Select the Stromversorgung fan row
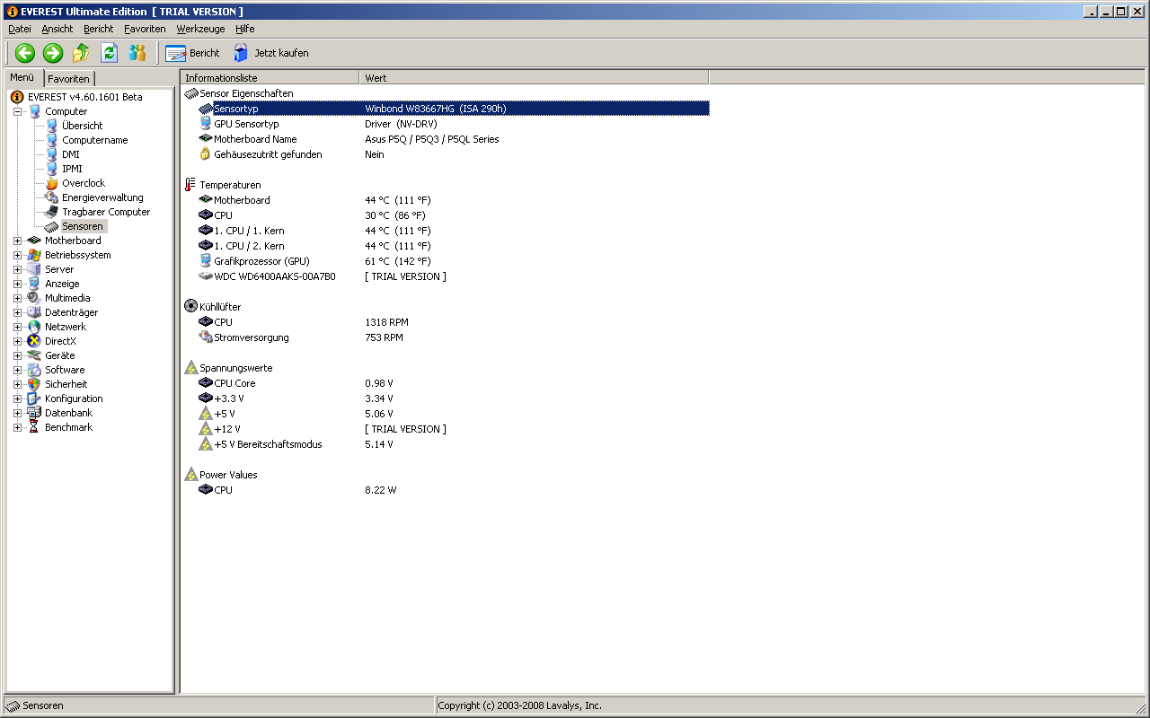Screen dimensions: 1150x718 [x=454, y=337]
